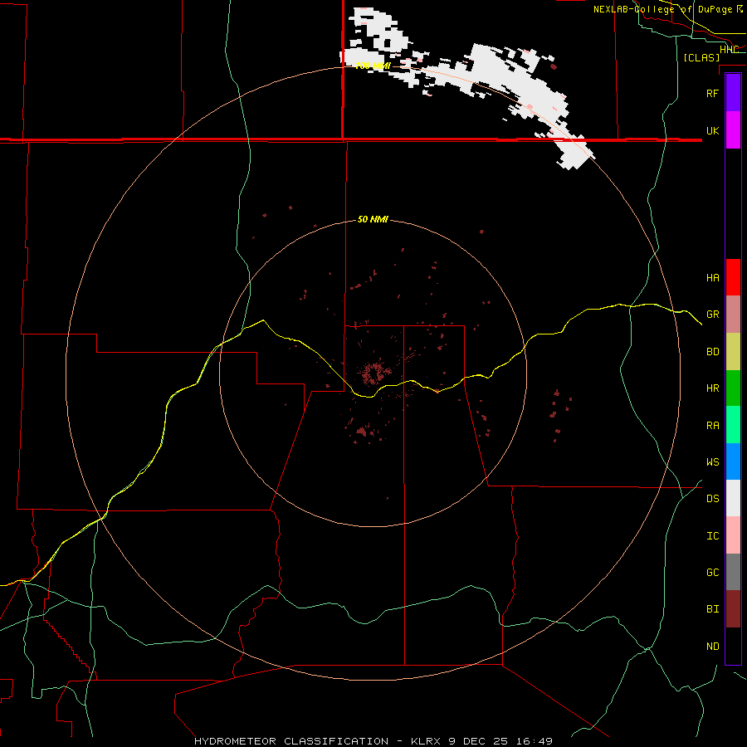The image size is (747, 747).
Task: Click the GR legend label
Action: pos(713,315)
